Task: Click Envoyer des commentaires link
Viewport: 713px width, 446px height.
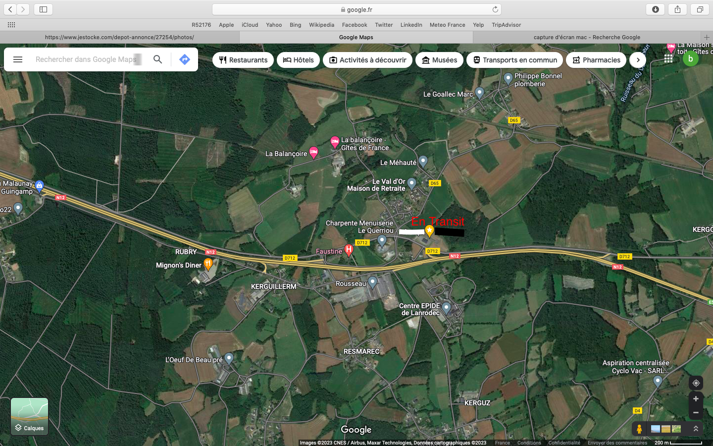Action: (x=617, y=443)
